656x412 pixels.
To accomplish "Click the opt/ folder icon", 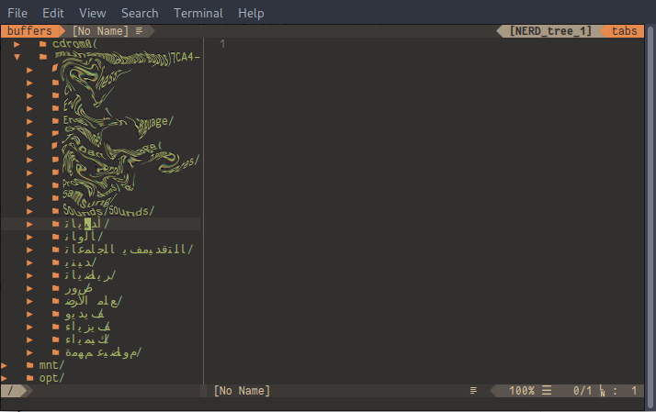I will point(29,378).
